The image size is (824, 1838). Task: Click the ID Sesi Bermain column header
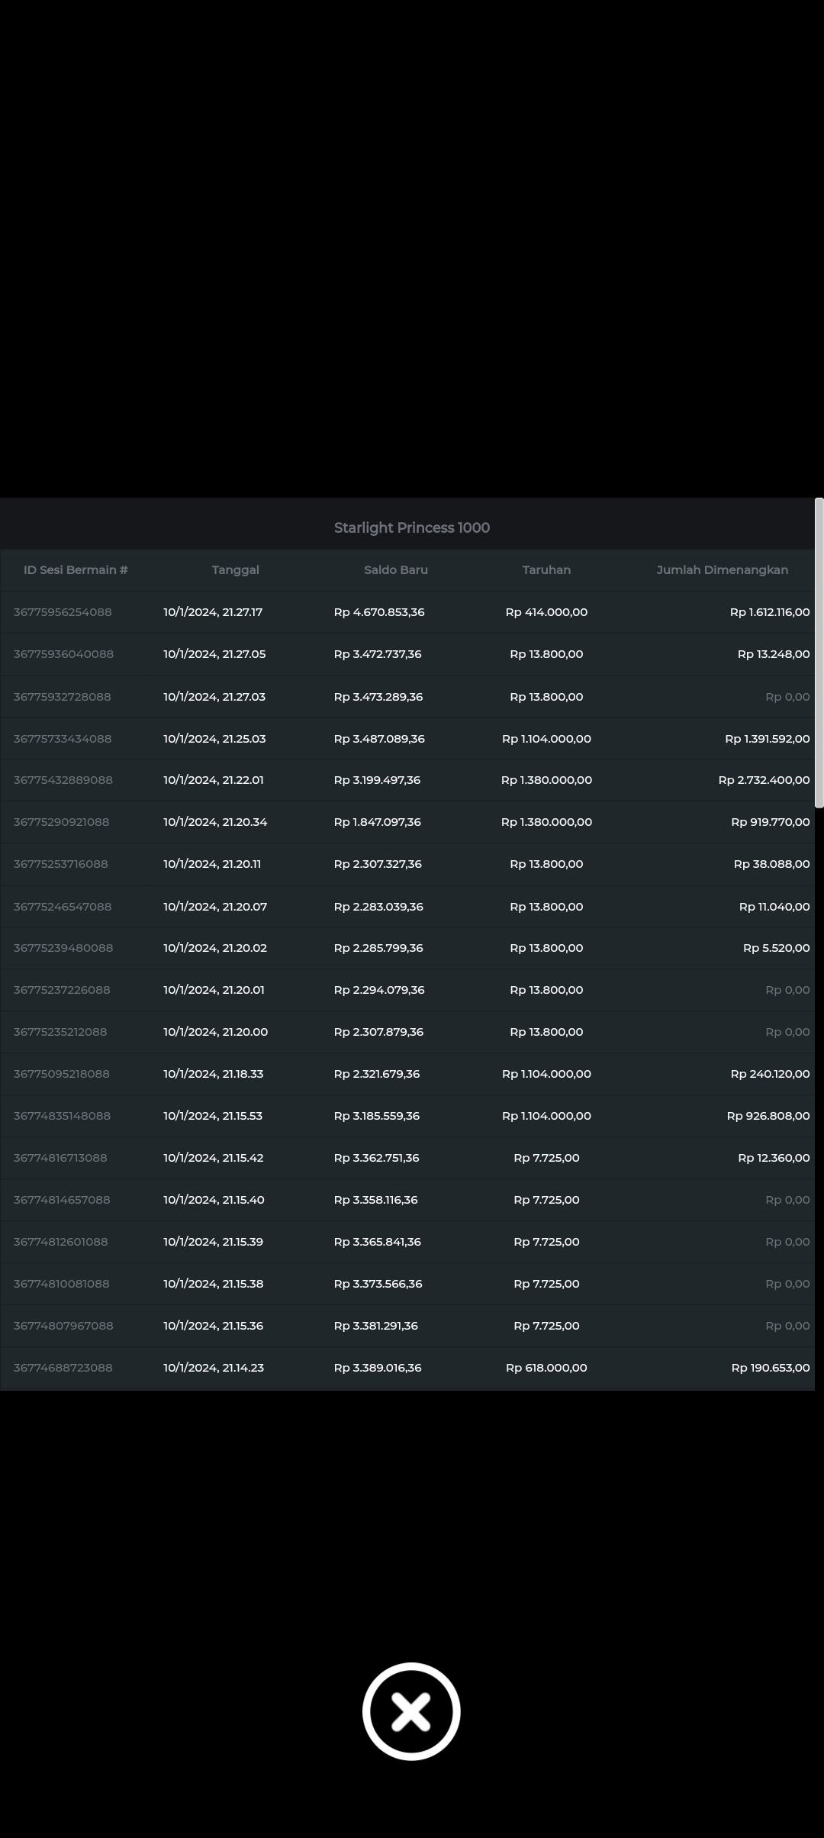pyautogui.click(x=76, y=570)
